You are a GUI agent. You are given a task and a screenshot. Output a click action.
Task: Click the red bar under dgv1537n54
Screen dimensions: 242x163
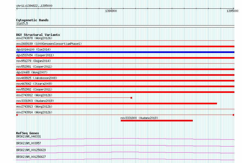[x=125, y=58]
